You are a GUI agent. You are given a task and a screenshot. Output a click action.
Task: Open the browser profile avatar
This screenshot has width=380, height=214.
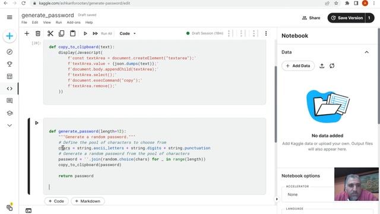pos(365,3)
